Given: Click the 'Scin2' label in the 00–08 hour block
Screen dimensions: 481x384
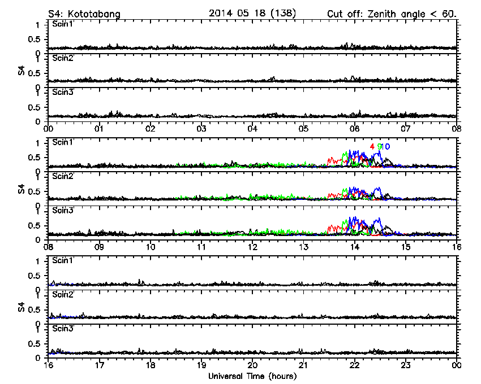Looking at the screenshot, I should point(63,58).
